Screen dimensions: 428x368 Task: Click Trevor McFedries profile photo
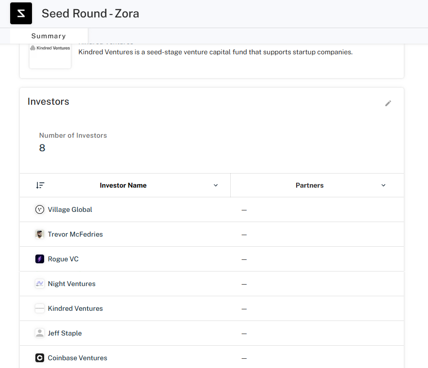tap(40, 234)
